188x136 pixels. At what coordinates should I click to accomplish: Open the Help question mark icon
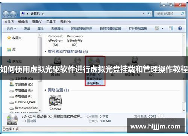click(180, 29)
